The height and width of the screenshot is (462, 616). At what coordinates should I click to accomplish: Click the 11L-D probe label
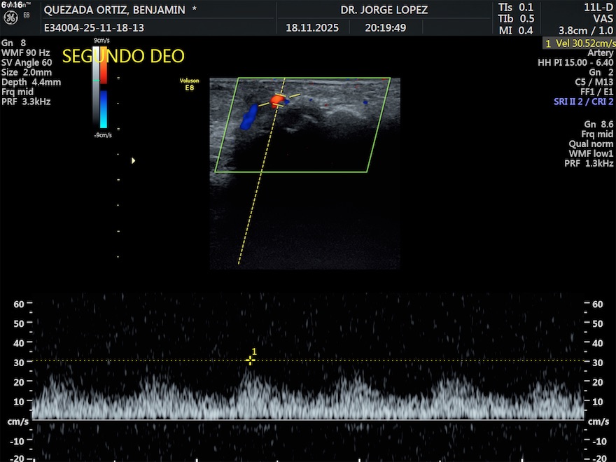tap(598, 7)
